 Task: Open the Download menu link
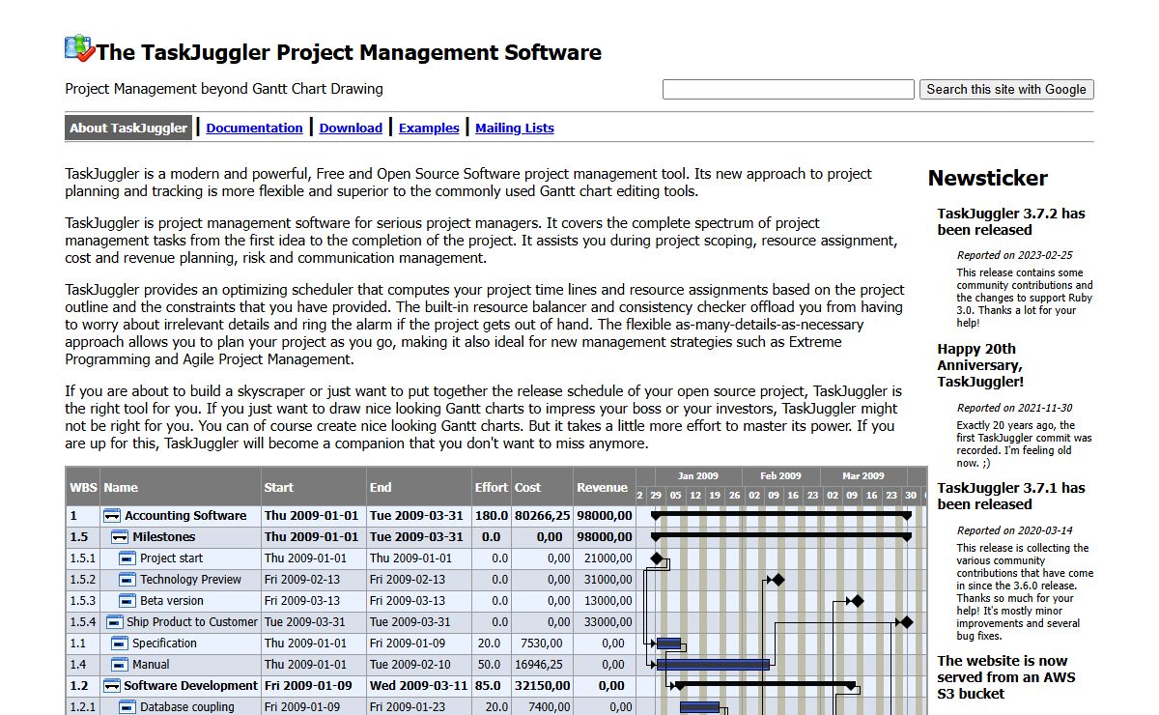tap(351, 128)
